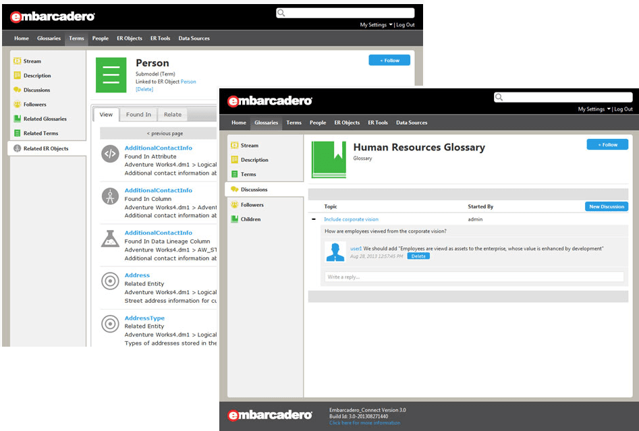Select Related ER Objects in the Person window
Screen dimensions: 639x431
(47, 148)
